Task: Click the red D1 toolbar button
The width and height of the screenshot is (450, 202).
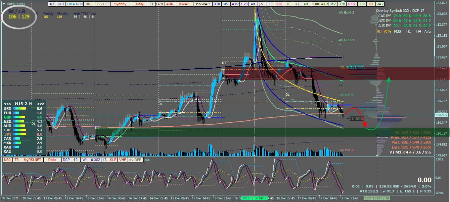Action: [371, 4]
